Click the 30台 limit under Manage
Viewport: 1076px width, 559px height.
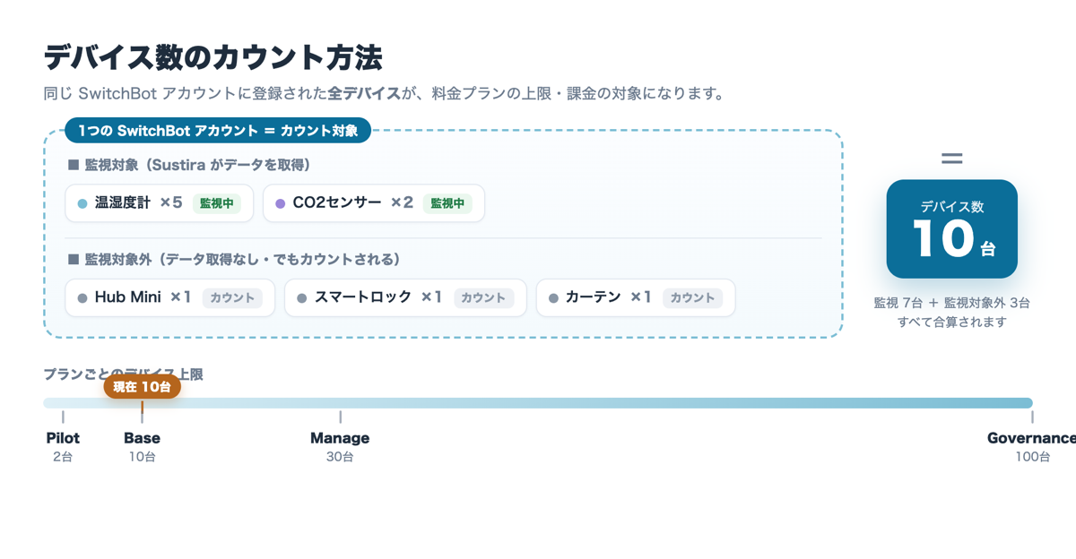point(340,457)
